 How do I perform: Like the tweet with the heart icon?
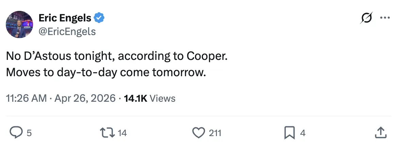coord(199,133)
